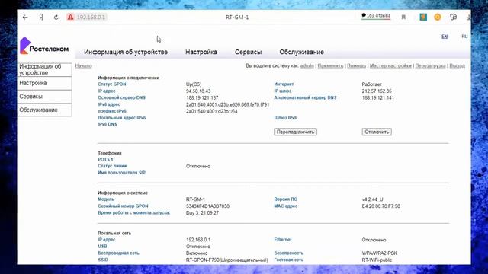Viewport: 488px width, 274px height.
Task: Open Yandex home button in toolbar
Action: [40, 17]
